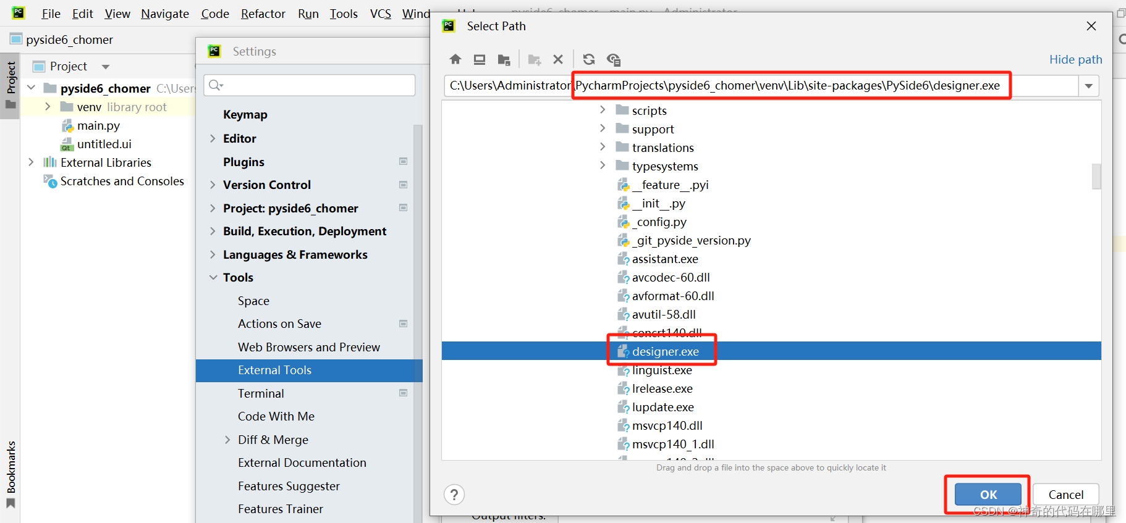This screenshot has width=1126, height=523.
Task: Open the Navigate menu
Action: click(165, 14)
